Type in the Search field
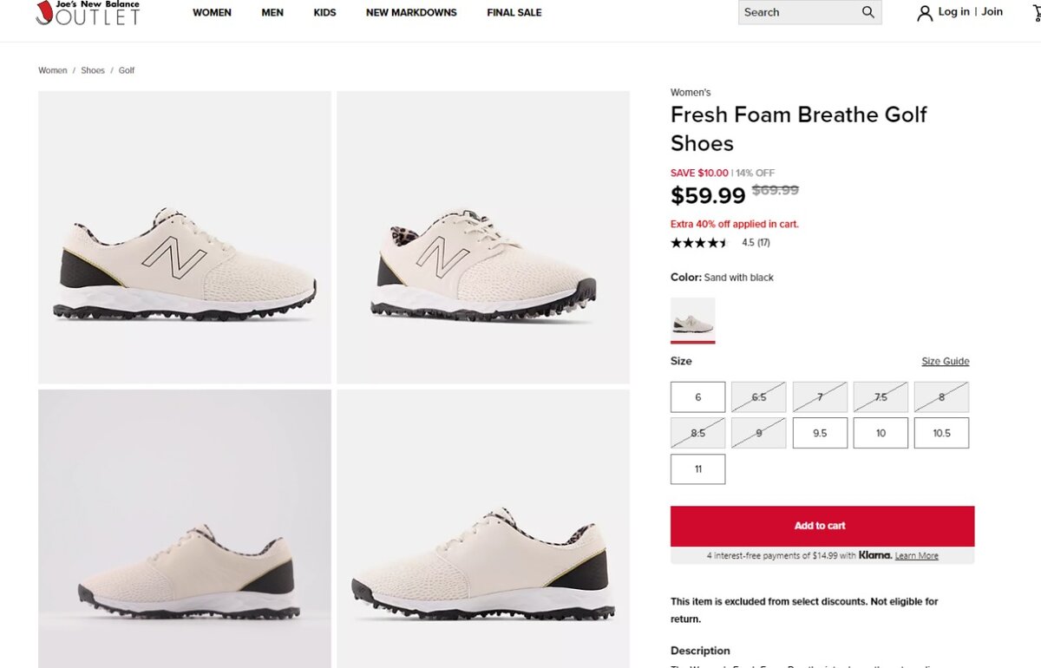This screenshot has height=668, width=1041. coord(798,12)
